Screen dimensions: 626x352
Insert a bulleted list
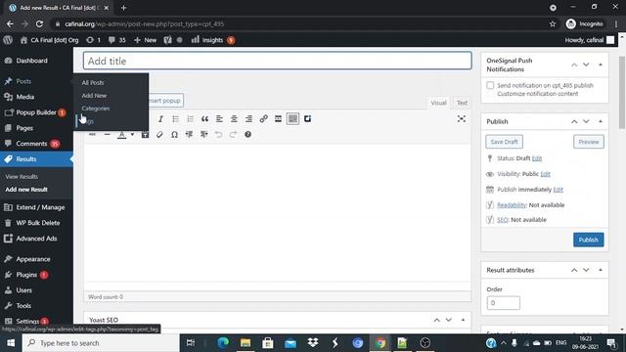click(175, 119)
